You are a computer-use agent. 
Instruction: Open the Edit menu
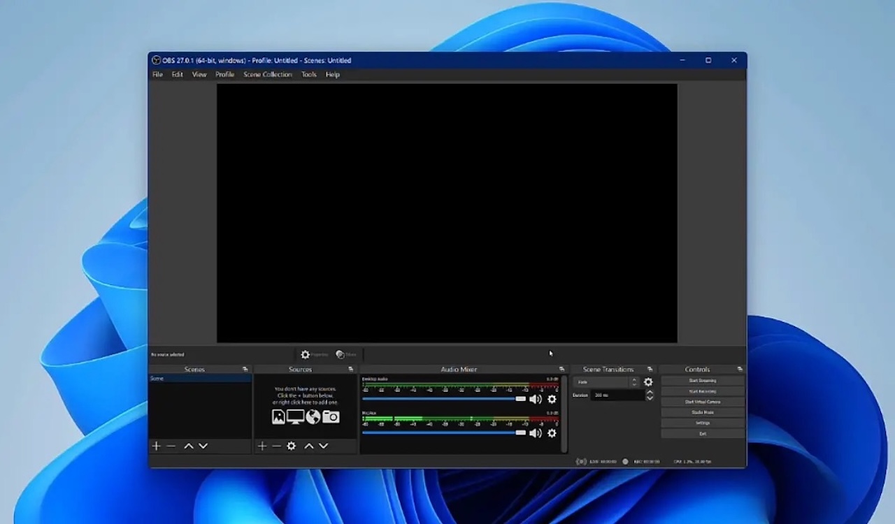click(178, 75)
